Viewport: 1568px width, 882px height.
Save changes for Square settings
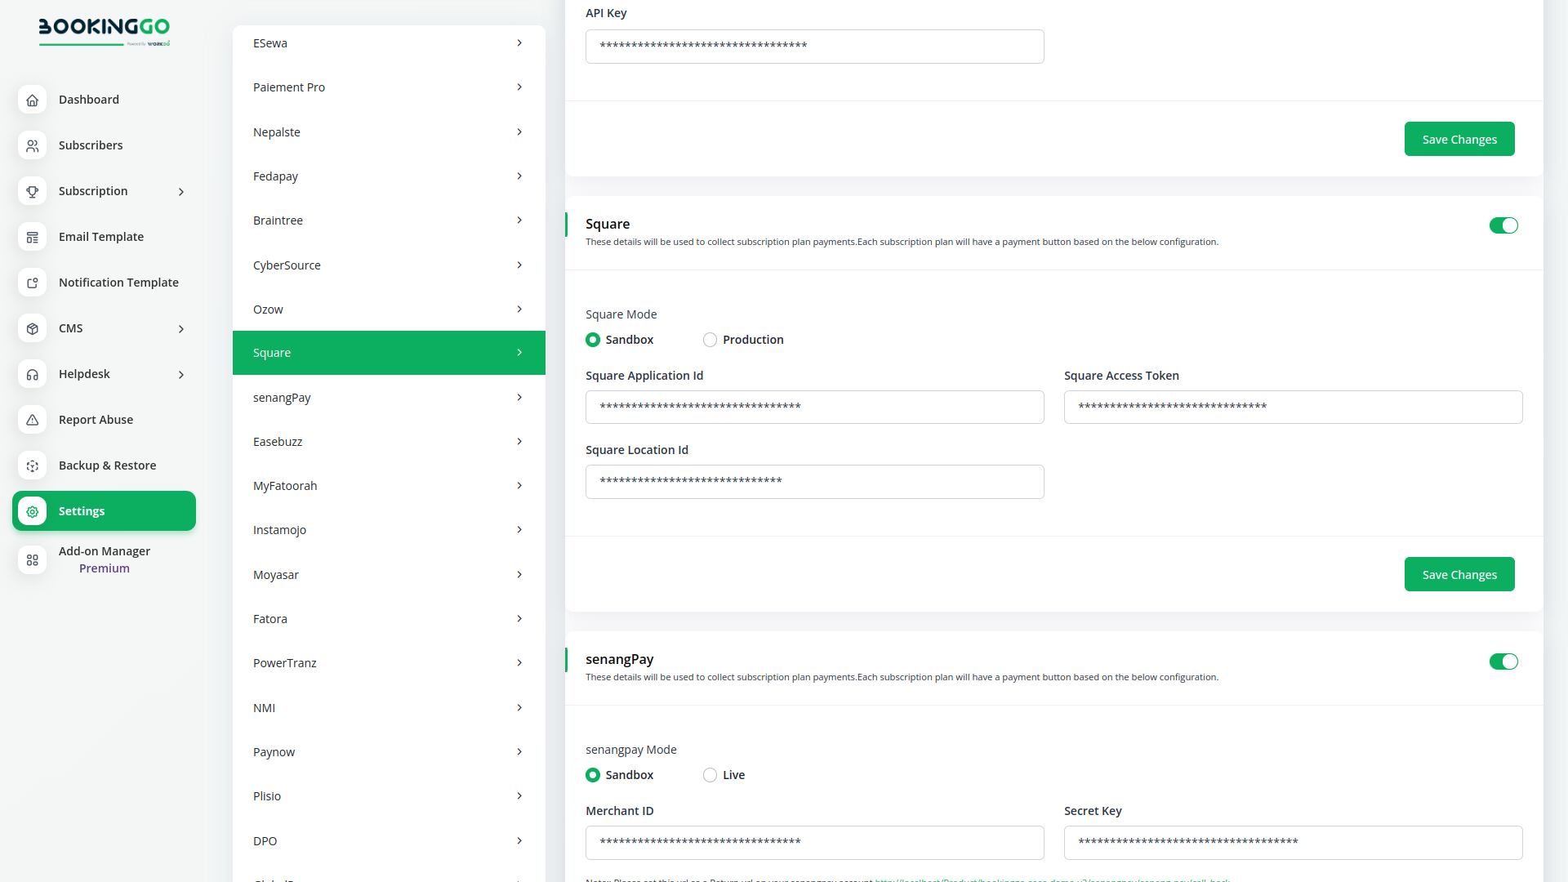point(1459,574)
